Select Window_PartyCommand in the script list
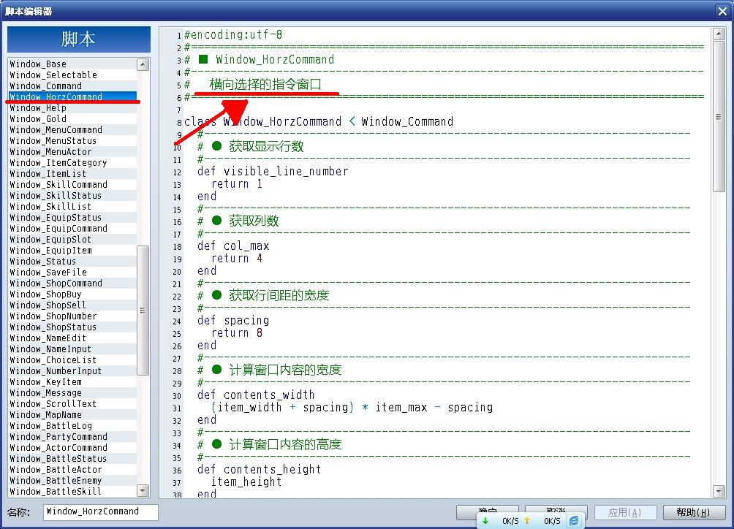The height and width of the screenshot is (529, 734). [x=72, y=436]
